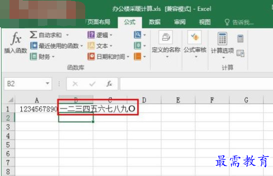The height and width of the screenshot is (176, 273).
Task: Select row 3 header
Action: point(8,127)
